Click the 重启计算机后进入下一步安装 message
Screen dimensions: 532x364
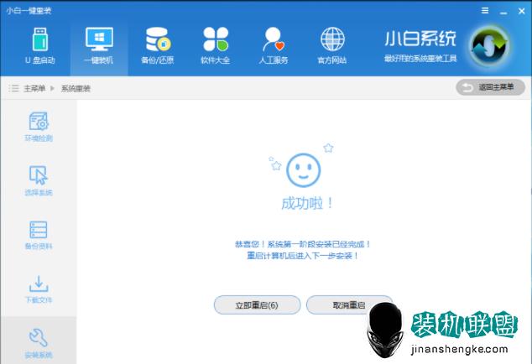click(x=302, y=256)
